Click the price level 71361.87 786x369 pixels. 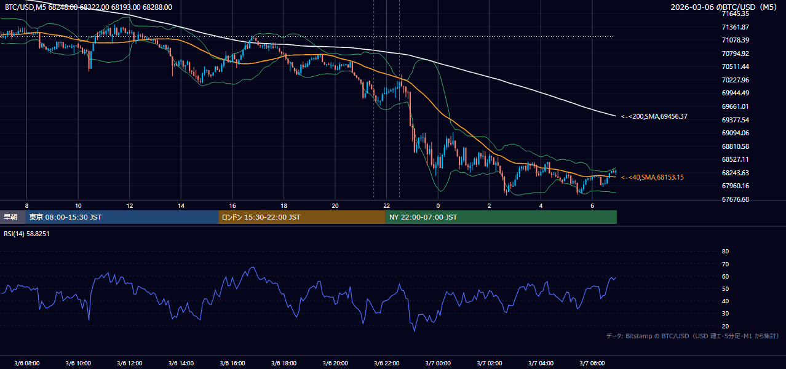click(x=736, y=27)
